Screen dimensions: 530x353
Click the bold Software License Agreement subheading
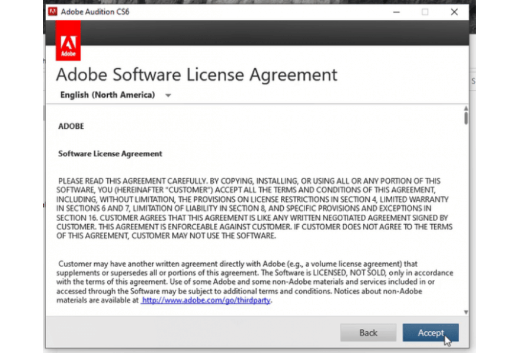click(x=110, y=154)
